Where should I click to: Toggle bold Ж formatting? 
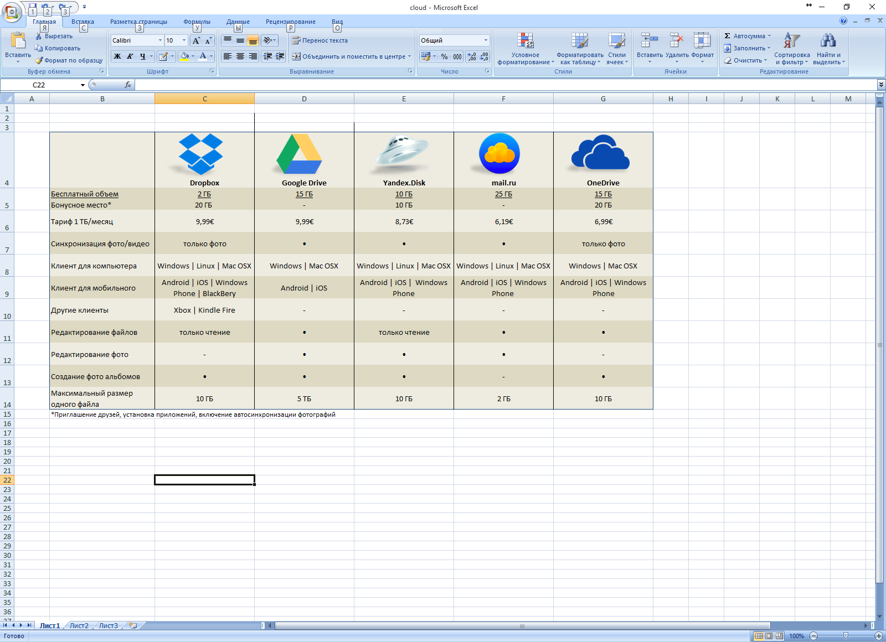pos(117,56)
